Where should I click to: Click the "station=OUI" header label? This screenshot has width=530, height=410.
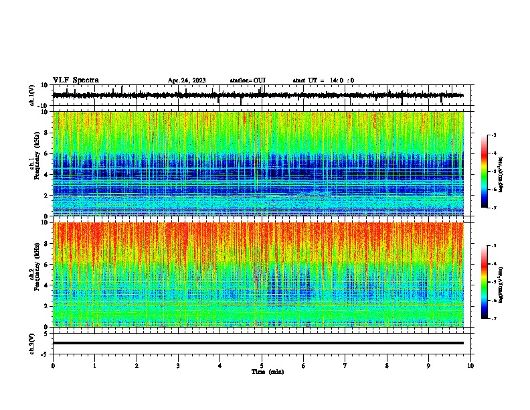248,80
